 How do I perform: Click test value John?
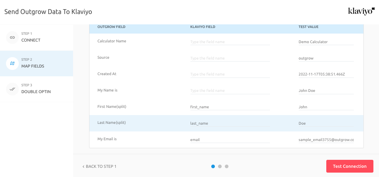pyautogui.click(x=326, y=107)
